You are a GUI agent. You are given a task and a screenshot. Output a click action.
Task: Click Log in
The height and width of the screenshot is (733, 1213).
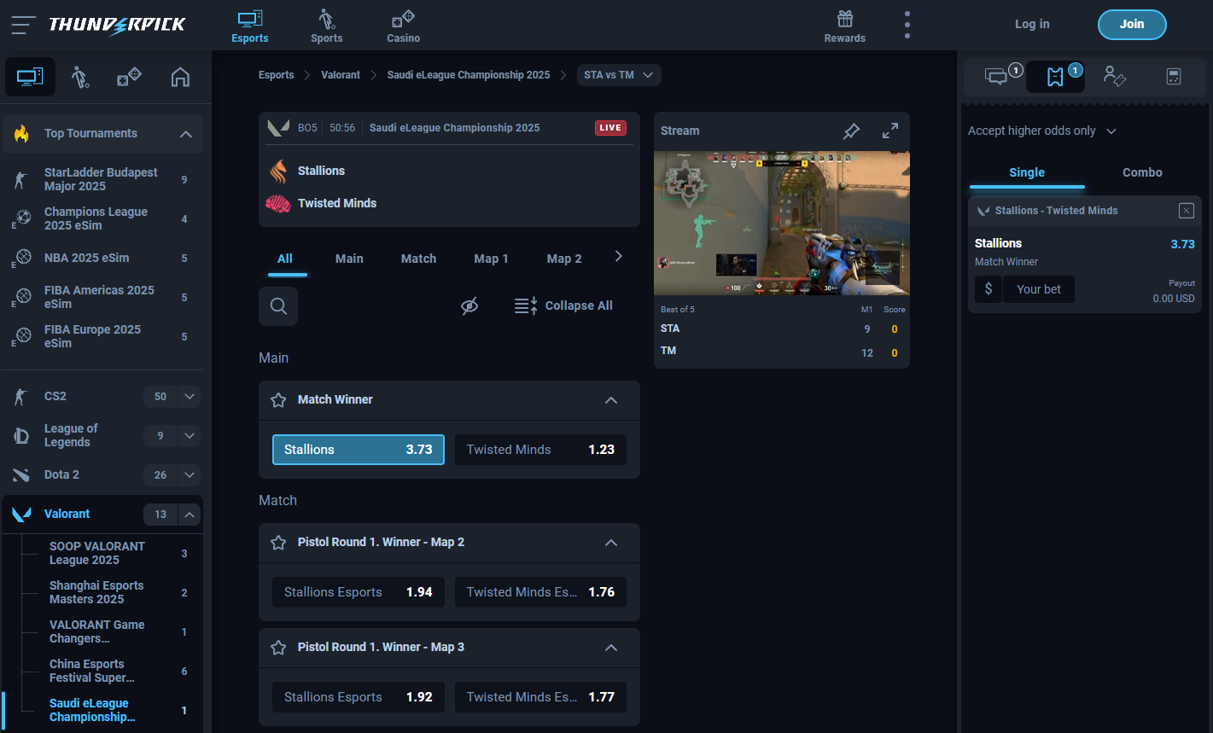(1032, 24)
